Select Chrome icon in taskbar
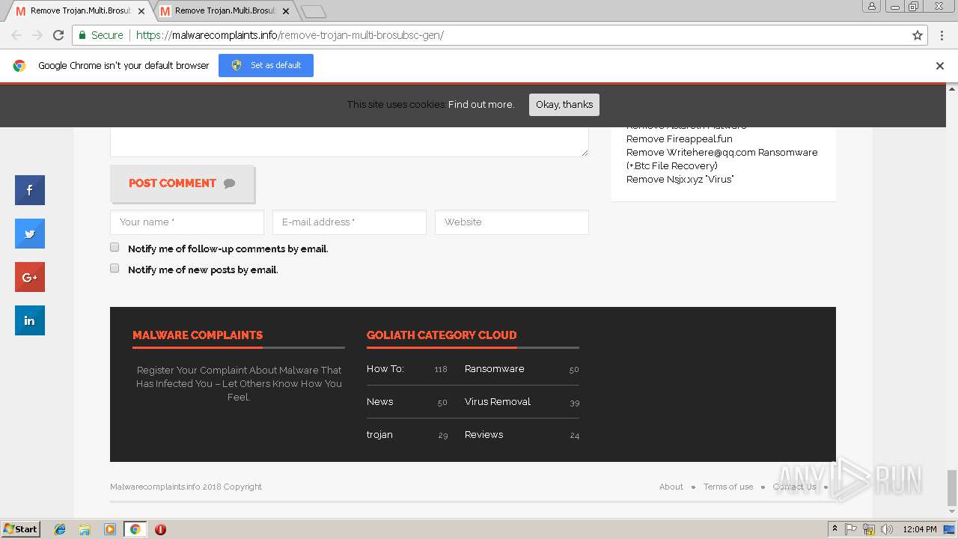Image resolution: width=958 pixels, height=539 pixels. pyautogui.click(x=135, y=529)
